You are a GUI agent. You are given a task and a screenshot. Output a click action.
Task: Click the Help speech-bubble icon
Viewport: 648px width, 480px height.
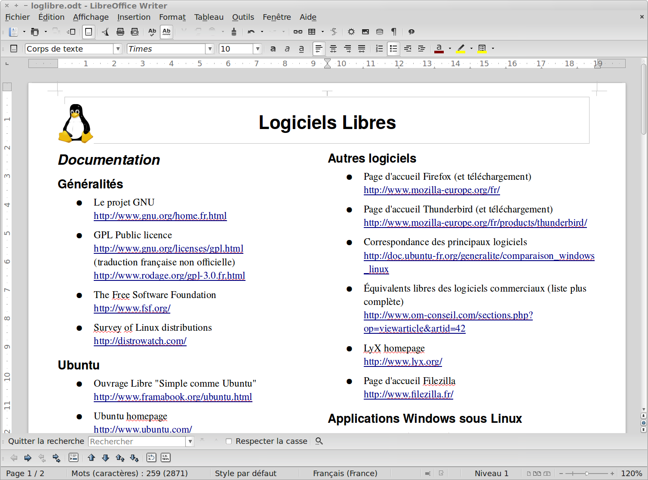pos(412,32)
